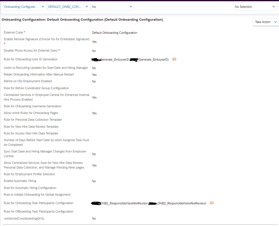Click the Rehire on Old Employment Enabled label
Screen dimensions: 279x226
pyautogui.click(x=28, y=81)
